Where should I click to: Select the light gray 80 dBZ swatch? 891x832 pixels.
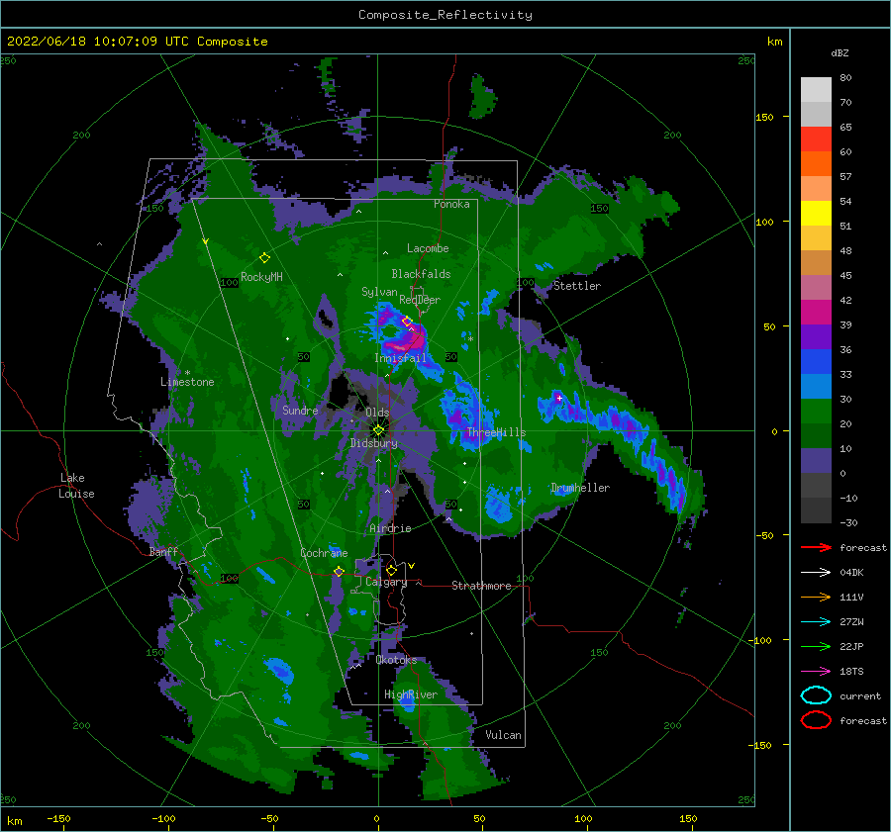pyautogui.click(x=816, y=90)
